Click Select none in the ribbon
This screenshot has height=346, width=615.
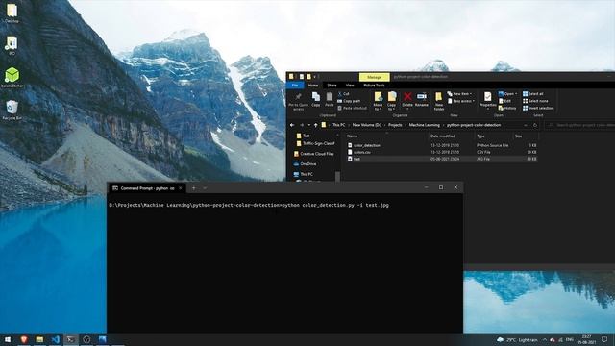535,101
